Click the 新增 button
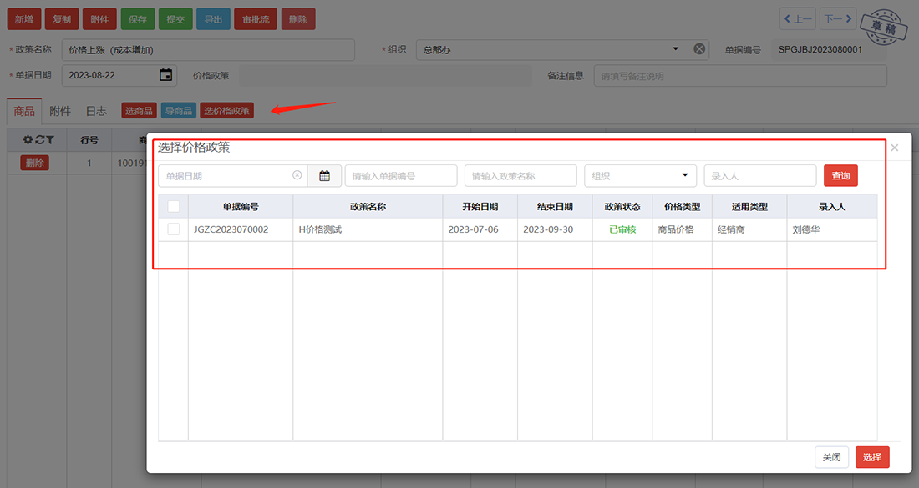Screen dimensions: 919x488 (x=24, y=19)
